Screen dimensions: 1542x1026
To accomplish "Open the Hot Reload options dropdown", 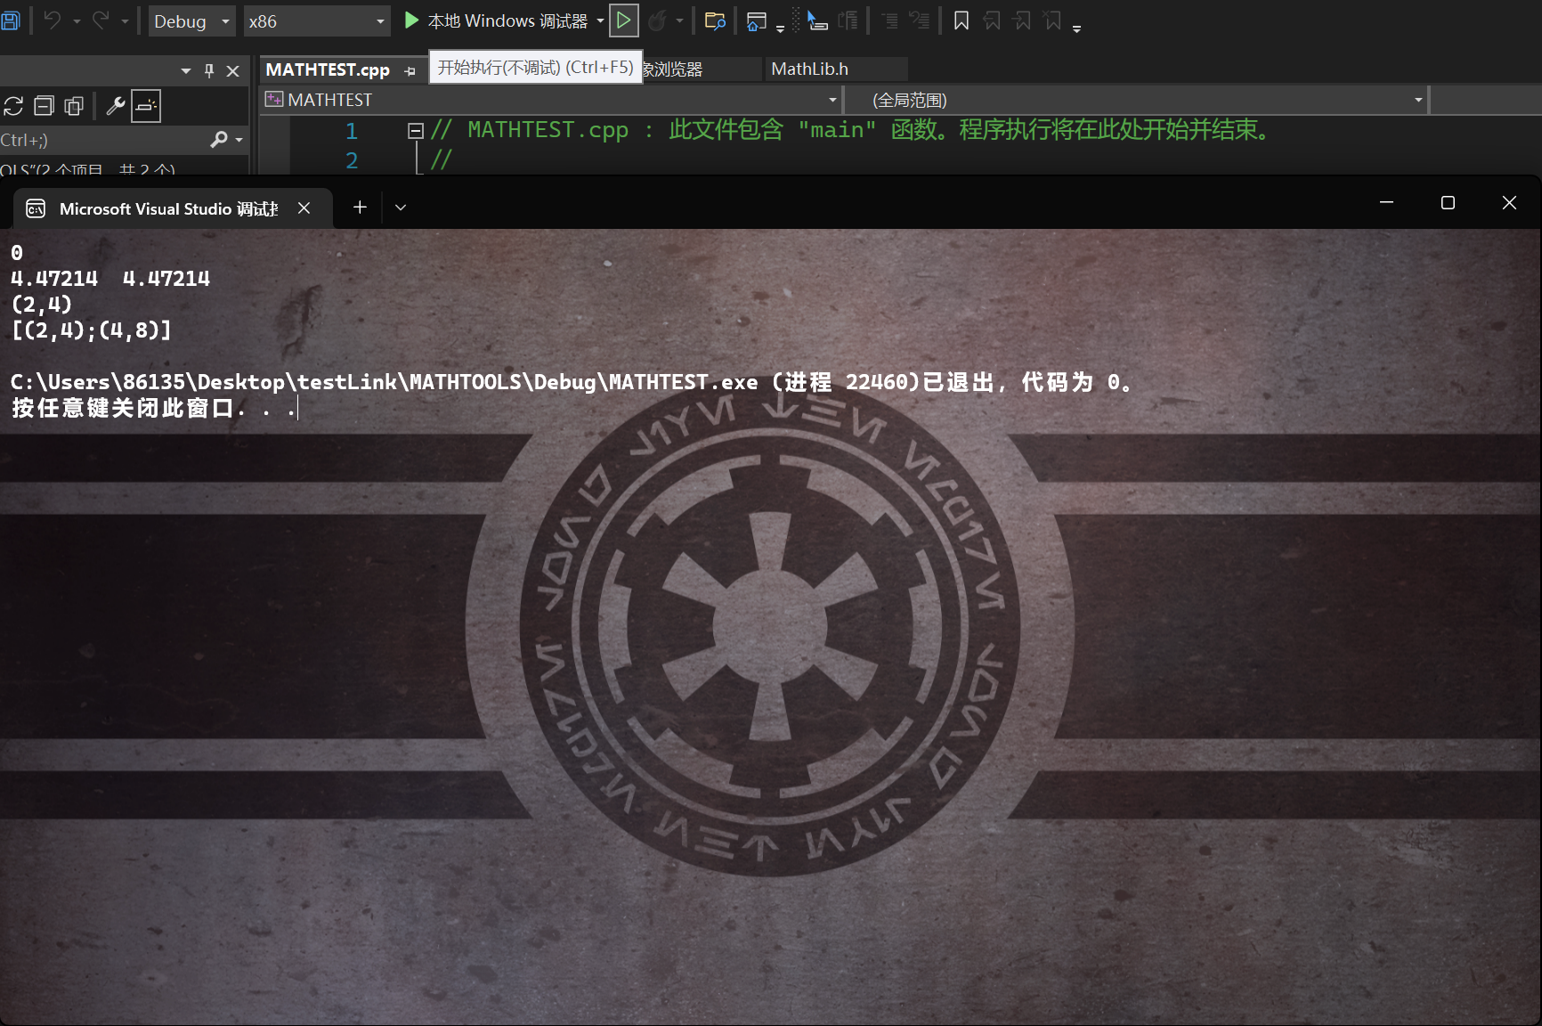I will [680, 21].
